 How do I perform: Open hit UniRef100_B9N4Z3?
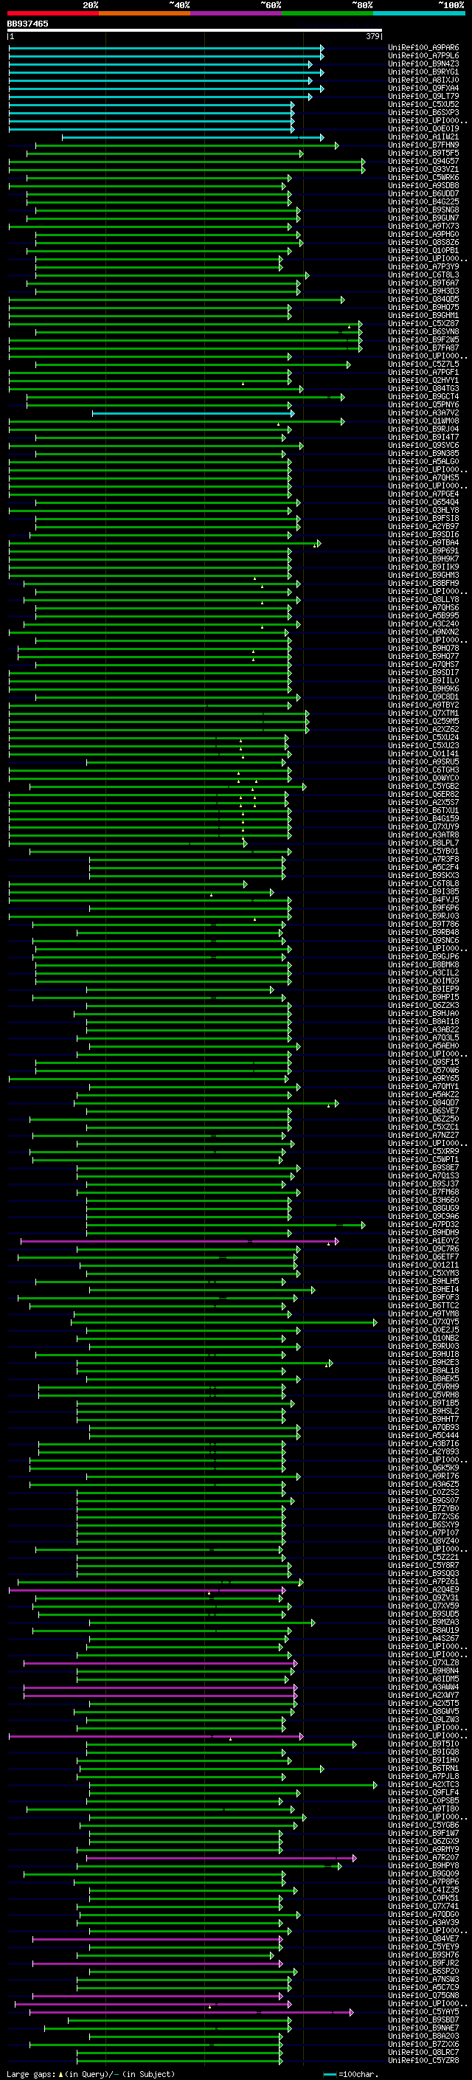click(423, 63)
